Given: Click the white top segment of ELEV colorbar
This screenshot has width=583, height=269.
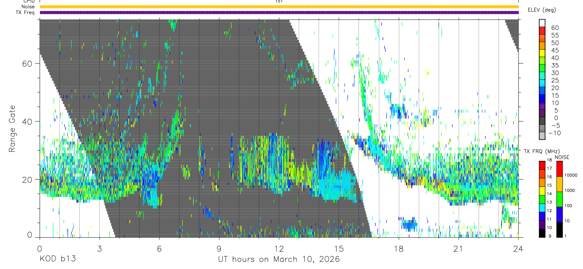Looking at the screenshot, I should click(542, 23).
